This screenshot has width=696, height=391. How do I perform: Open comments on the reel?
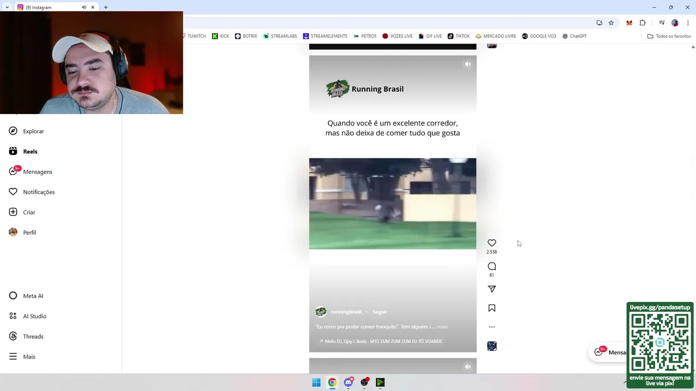click(x=492, y=266)
